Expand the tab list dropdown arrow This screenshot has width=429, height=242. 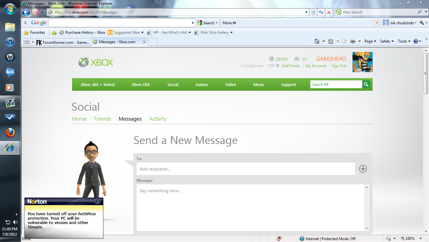[33, 42]
